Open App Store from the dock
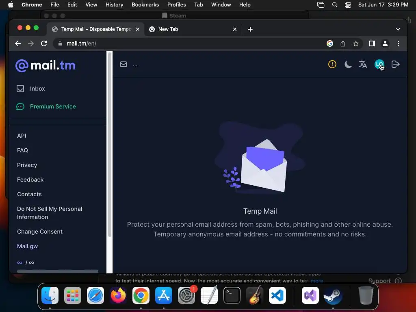 pyautogui.click(x=164, y=295)
